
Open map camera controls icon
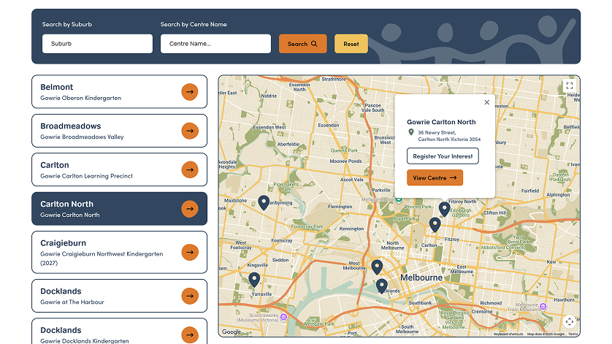click(x=570, y=321)
